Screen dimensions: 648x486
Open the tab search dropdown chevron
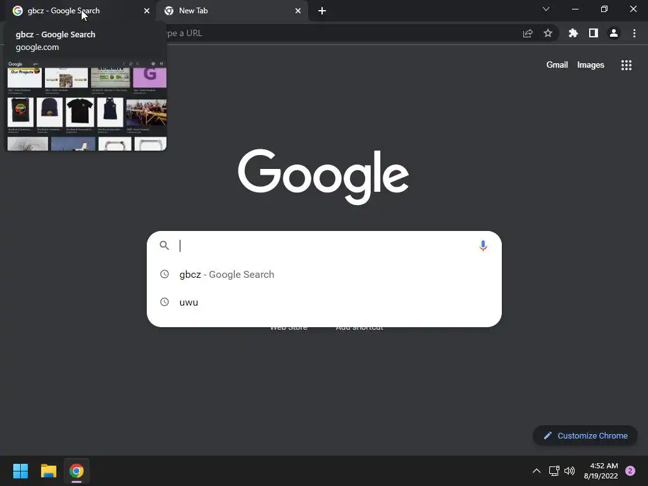[546, 9]
